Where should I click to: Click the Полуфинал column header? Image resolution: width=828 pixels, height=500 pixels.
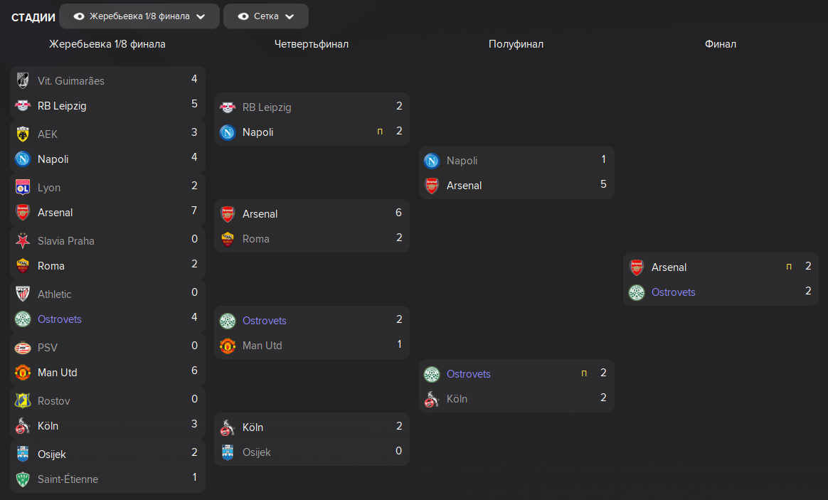516,44
